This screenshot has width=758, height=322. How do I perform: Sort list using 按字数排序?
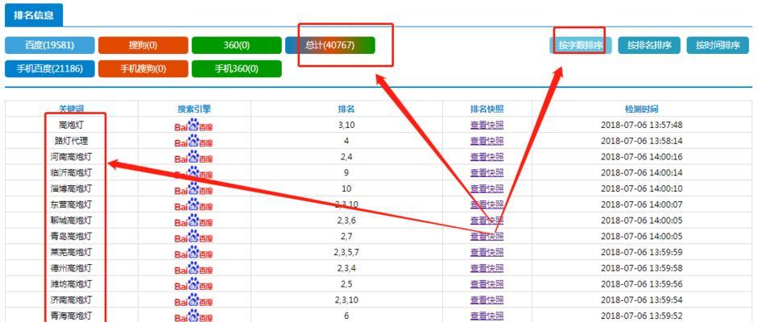(581, 45)
